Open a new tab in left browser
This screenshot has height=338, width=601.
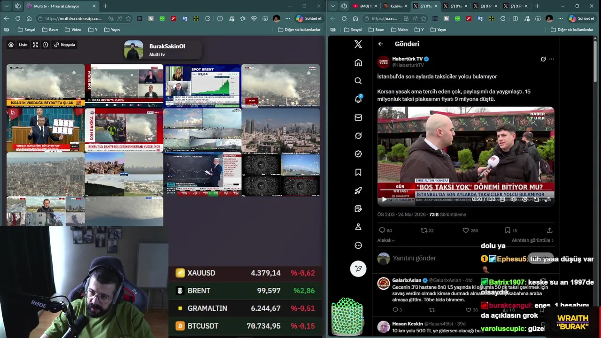[105, 6]
